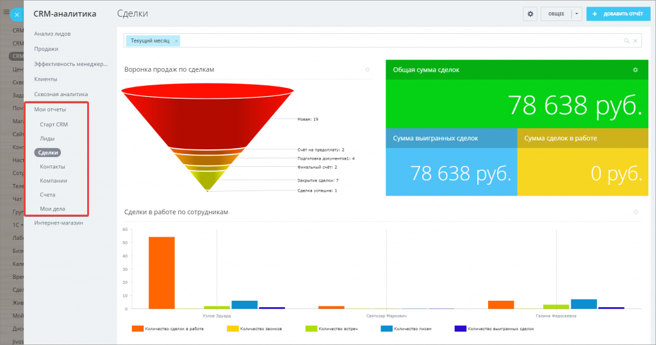Open gear settings on Общая сумма сделок widget

coord(635,70)
